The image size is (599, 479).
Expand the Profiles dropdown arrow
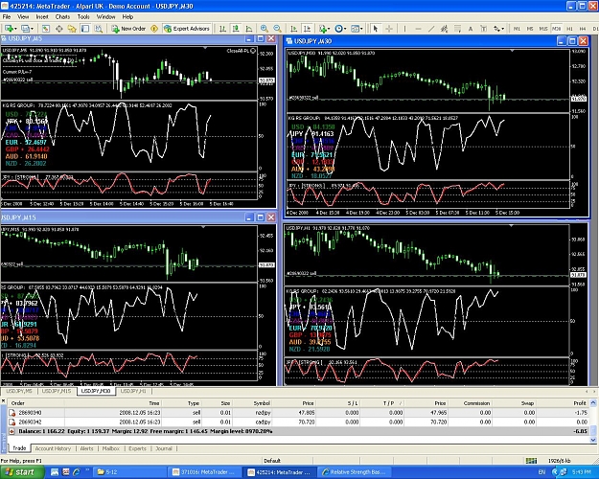[32, 29]
